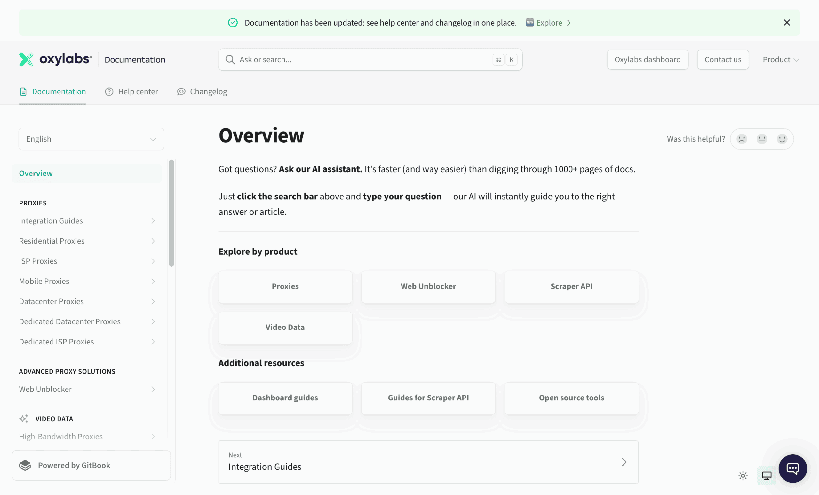Click the sad face feedback icon
This screenshot has width=819, height=495.
[x=742, y=139]
